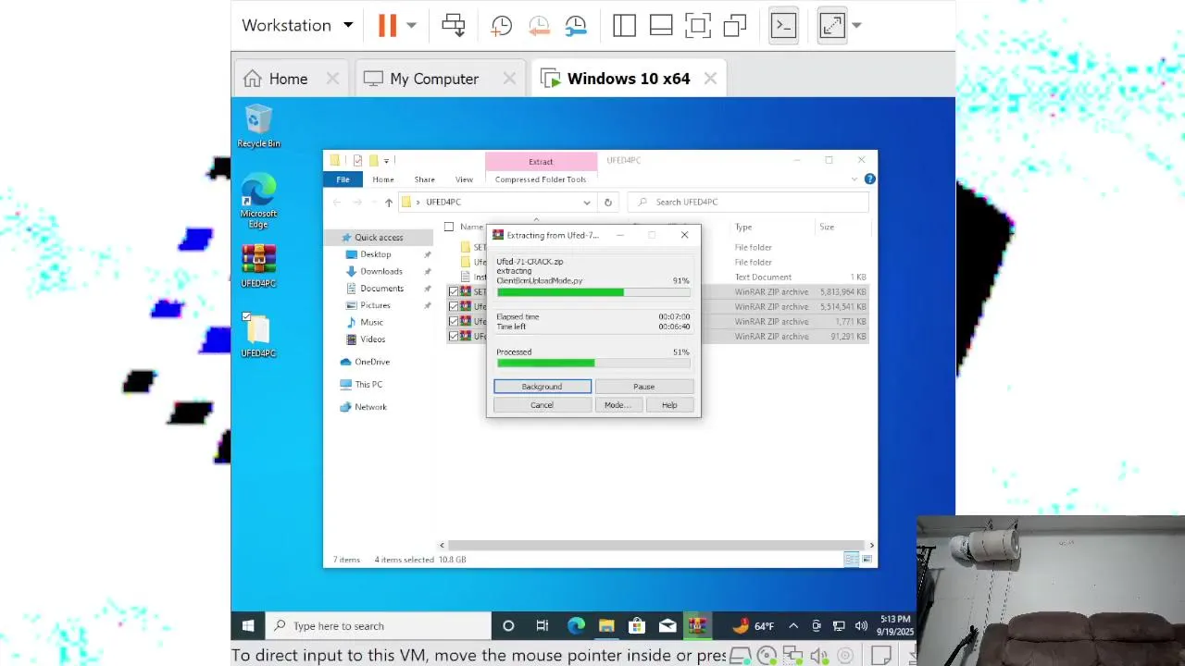Open Documents in the navigation pane
The height and width of the screenshot is (666, 1185).
point(381,289)
